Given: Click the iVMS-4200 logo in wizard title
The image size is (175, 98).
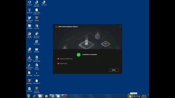Looking at the screenshot, I should (56, 27).
